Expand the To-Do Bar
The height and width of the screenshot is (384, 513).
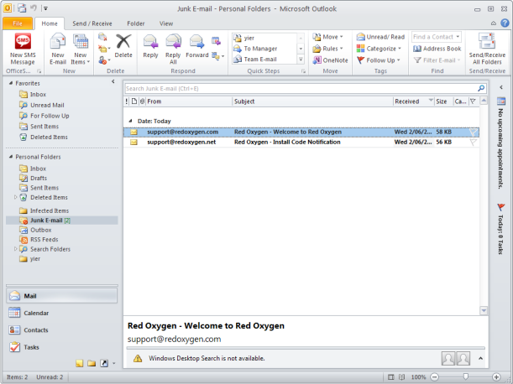pos(501,87)
